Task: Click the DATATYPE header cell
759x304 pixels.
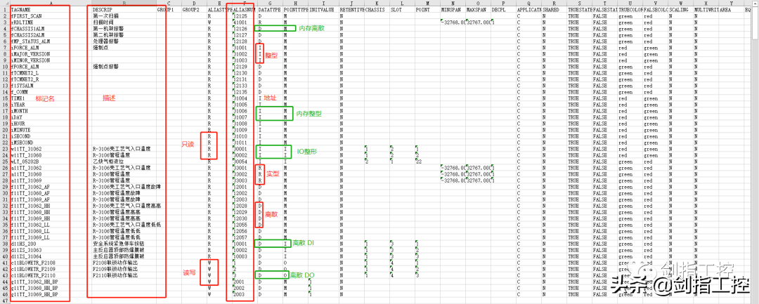Action: pos(269,10)
